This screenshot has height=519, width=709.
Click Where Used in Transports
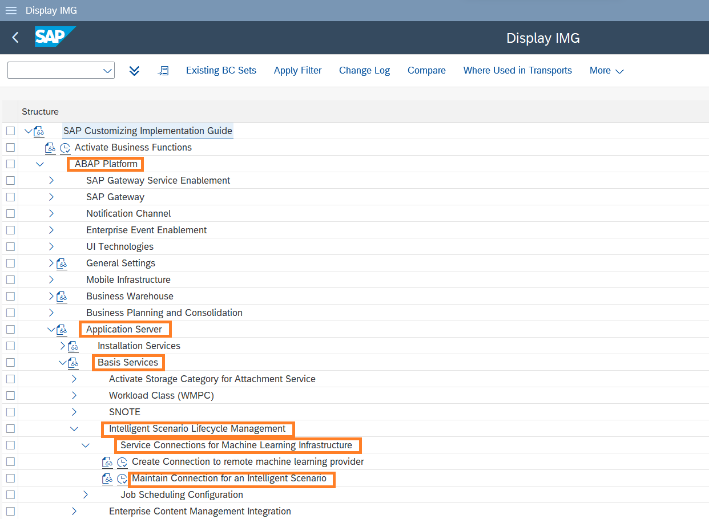pyautogui.click(x=517, y=71)
